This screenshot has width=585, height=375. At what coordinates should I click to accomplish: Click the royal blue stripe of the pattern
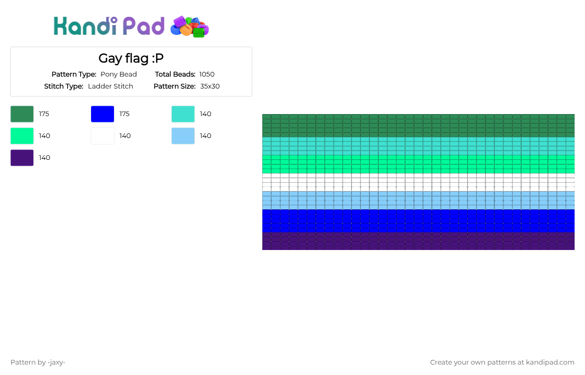[x=418, y=221]
